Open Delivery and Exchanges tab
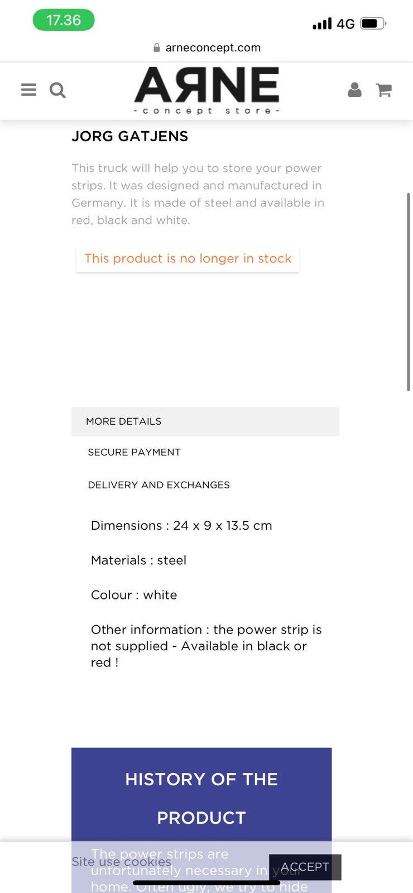The width and height of the screenshot is (413, 893). click(x=159, y=485)
